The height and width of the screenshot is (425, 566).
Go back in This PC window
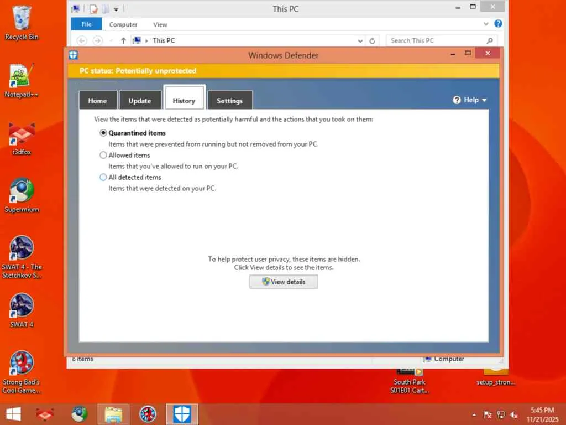(82, 40)
